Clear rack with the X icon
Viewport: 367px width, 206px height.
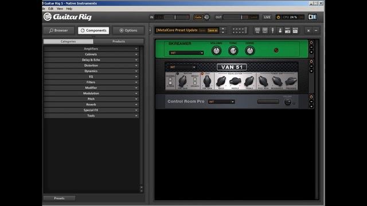(x=309, y=30)
